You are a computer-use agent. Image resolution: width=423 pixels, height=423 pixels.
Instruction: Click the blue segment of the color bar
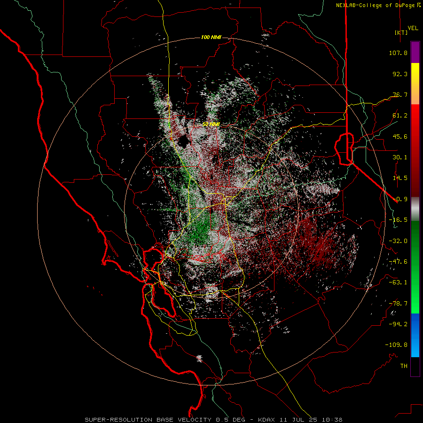tap(415, 335)
